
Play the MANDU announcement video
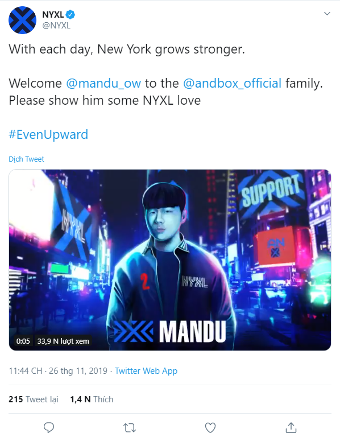tap(170, 260)
